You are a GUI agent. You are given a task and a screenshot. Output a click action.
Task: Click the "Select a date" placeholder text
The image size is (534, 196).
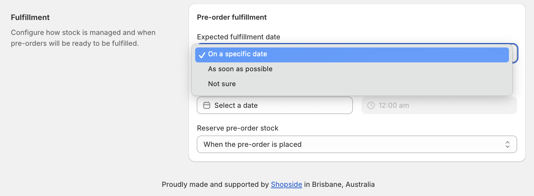[236, 105]
